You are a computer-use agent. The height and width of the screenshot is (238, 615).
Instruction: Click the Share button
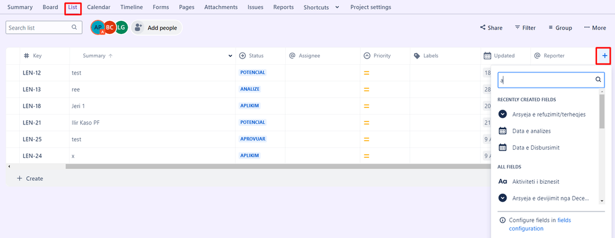491,28
